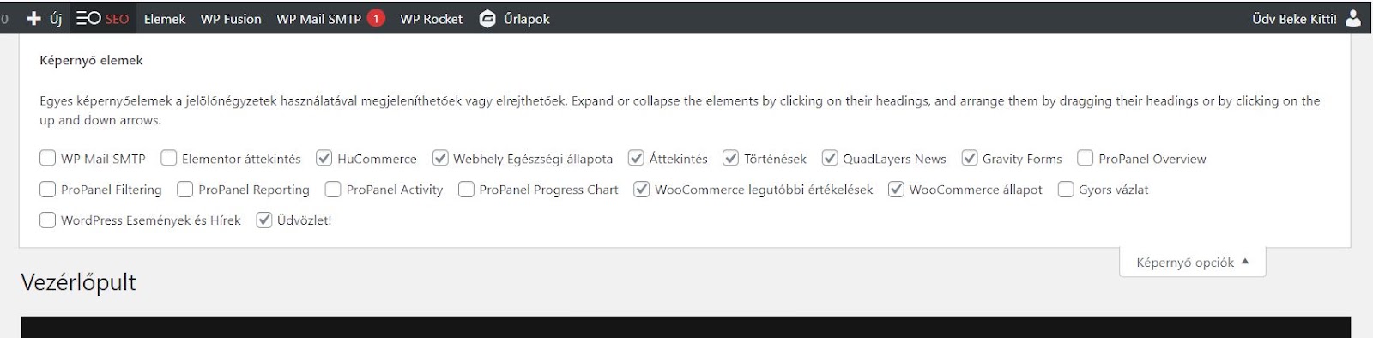Screen dimensions: 1373x338
Task: Click the red notification badge on WP Mail SMTP
Action: (376, 18)
